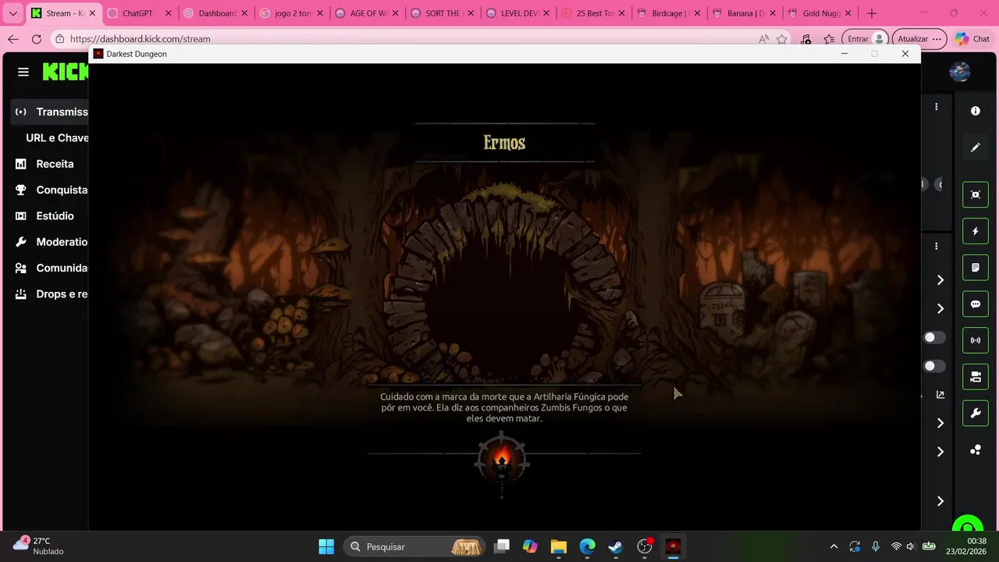Click the upper three-dot panel menu
Viewport: 999px width, 562px height.
pyautogui.click(x=937, y=106)
